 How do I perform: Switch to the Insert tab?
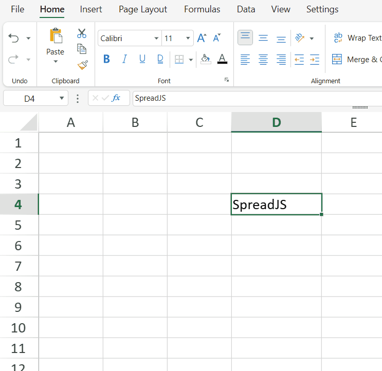(91, 9)
